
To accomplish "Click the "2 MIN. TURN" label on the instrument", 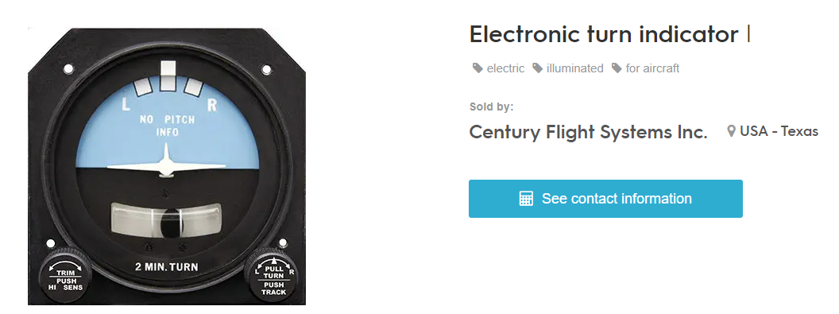I will coord(166,266).
